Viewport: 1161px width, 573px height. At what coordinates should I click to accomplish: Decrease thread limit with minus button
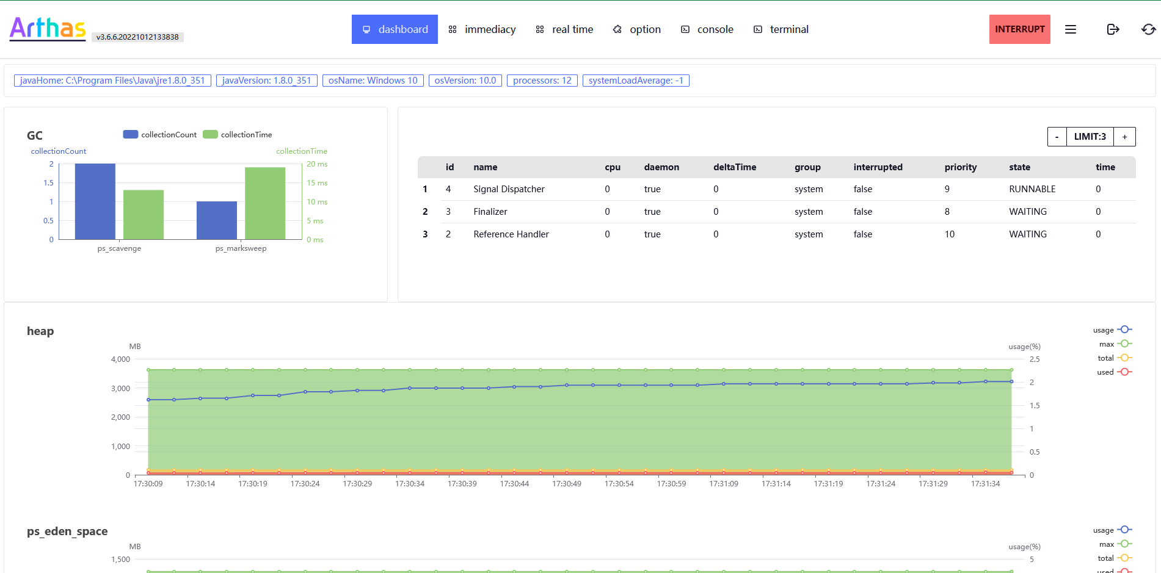[x=1057, y=137]
